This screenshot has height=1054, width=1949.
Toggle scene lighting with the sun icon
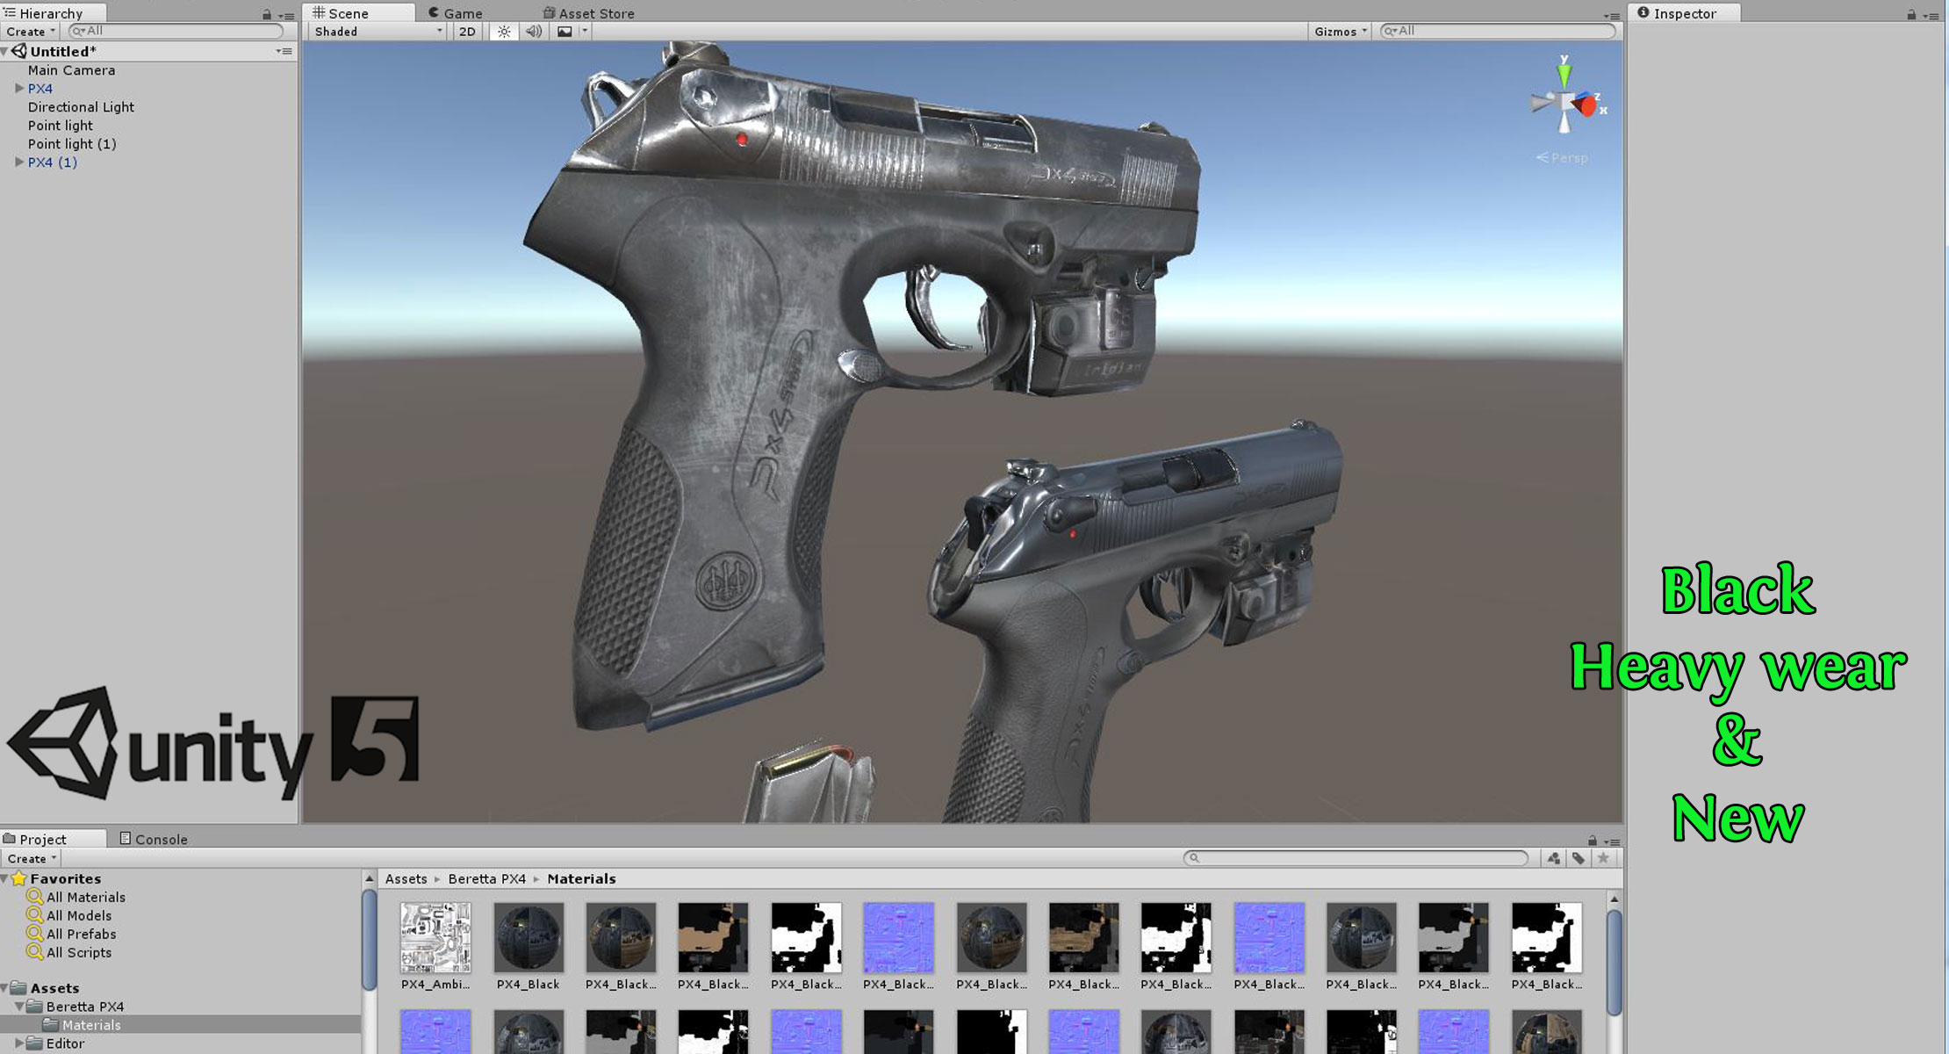coord(503,32)
